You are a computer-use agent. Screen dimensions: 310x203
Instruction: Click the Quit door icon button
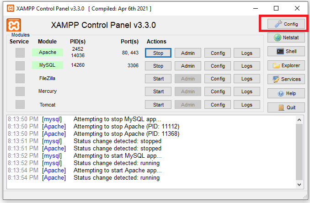click(x=286, y=107)
